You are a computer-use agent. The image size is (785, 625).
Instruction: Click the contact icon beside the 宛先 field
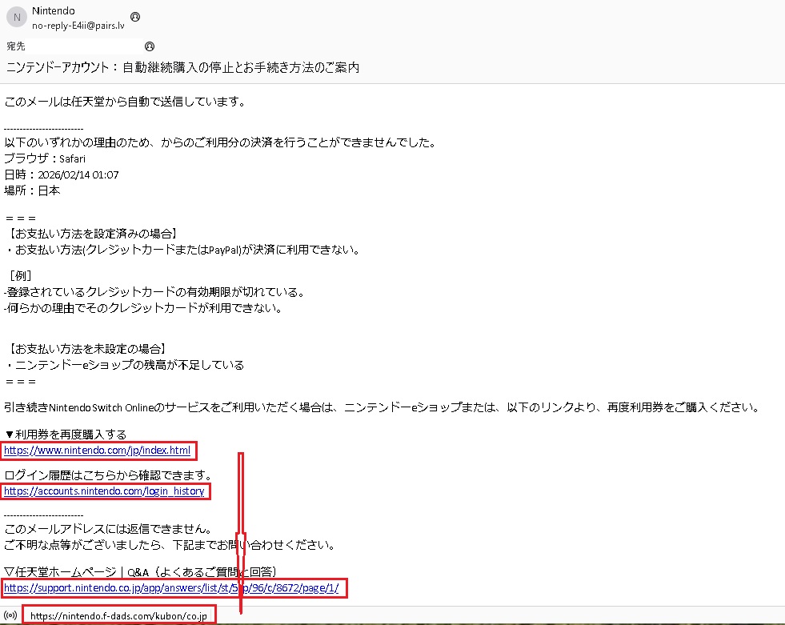coord(149,46)
